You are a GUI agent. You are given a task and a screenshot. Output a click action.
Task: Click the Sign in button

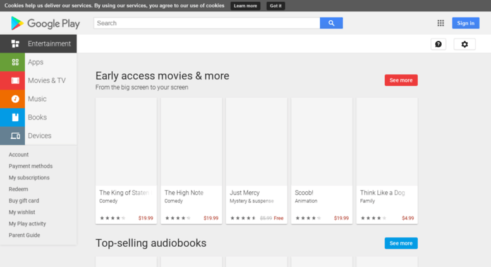(466, 23)
